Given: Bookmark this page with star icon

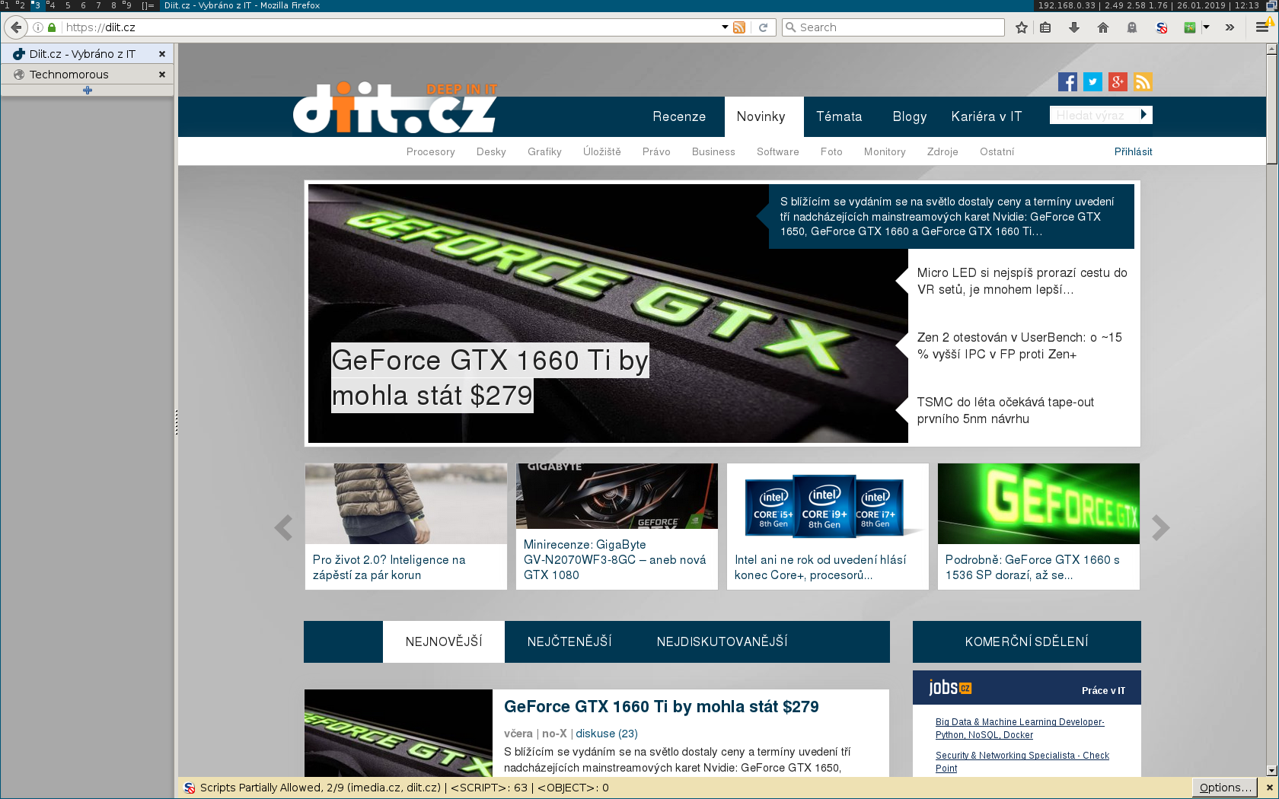Looking at the screenshot, I should (1022, 27).
